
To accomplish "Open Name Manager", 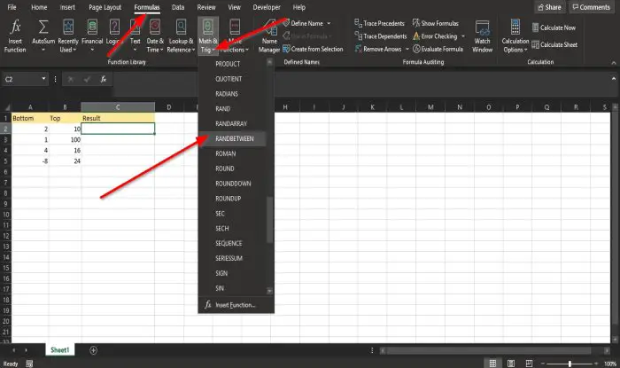I will point(269,35).
